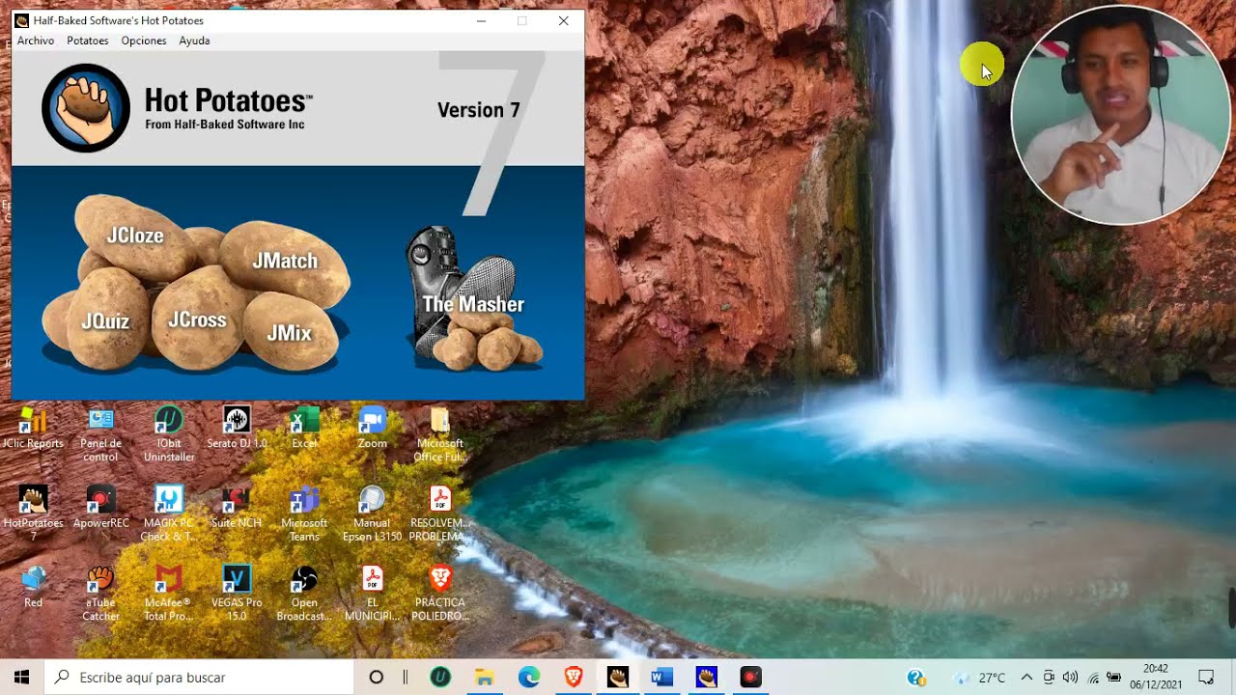This screenshot has width=1236, height=695.
Task: Click the help question-mark tray icon
Action: [916, 678]
